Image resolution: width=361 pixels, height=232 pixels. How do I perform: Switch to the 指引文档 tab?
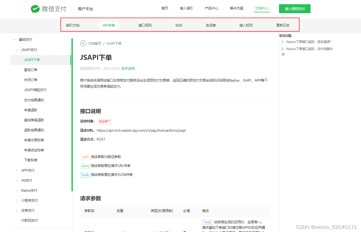pos(73,25)
